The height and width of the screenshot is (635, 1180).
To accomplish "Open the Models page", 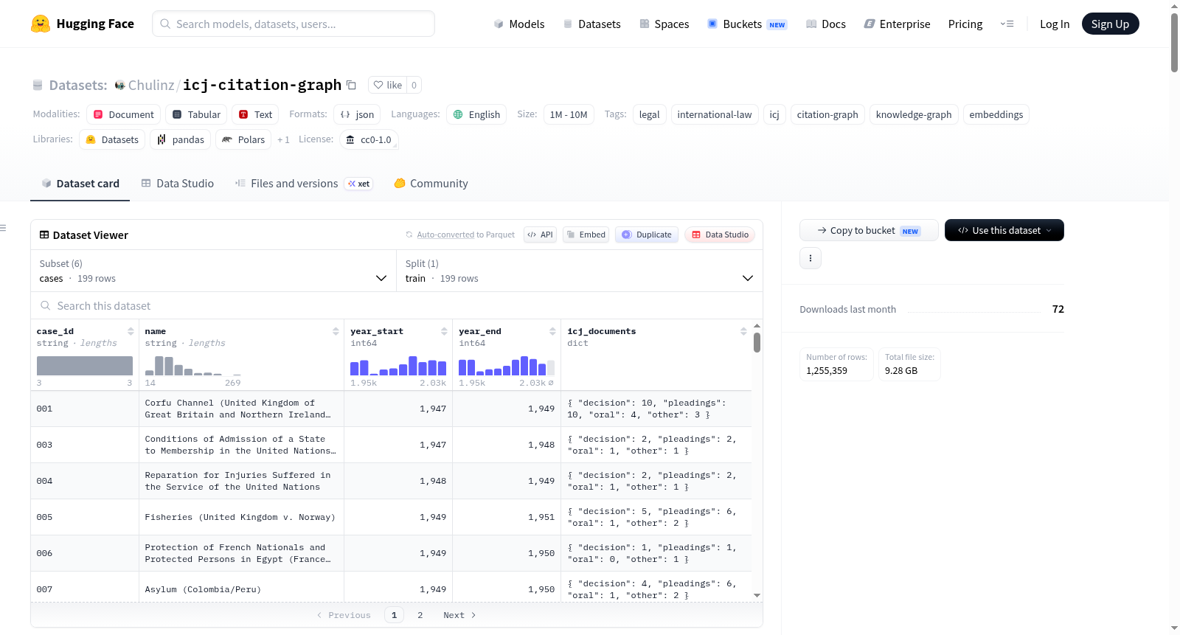I will [x=519, y=24].
